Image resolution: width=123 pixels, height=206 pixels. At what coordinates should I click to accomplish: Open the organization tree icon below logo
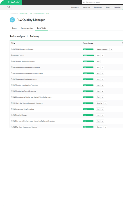[9, 7]
